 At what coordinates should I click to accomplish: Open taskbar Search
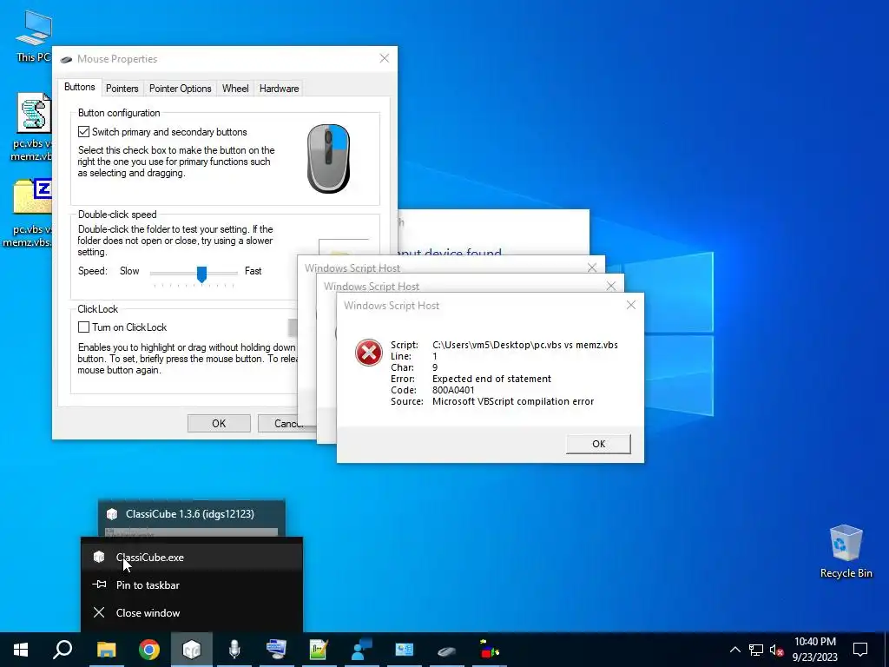(63, 650)
